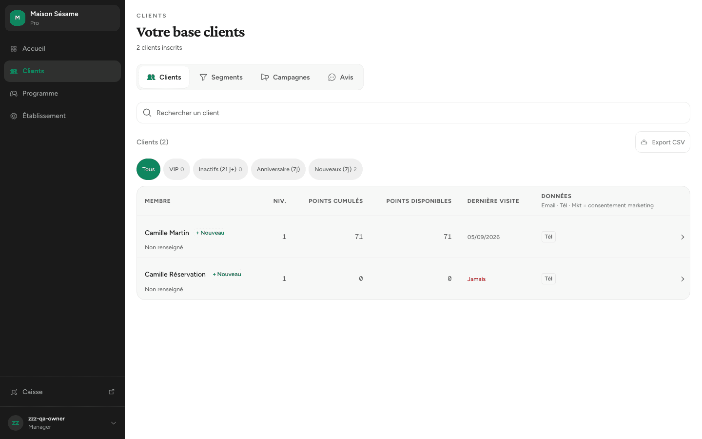
Task: Switch to the Clients tab
Action: click(x=164, y=77)
